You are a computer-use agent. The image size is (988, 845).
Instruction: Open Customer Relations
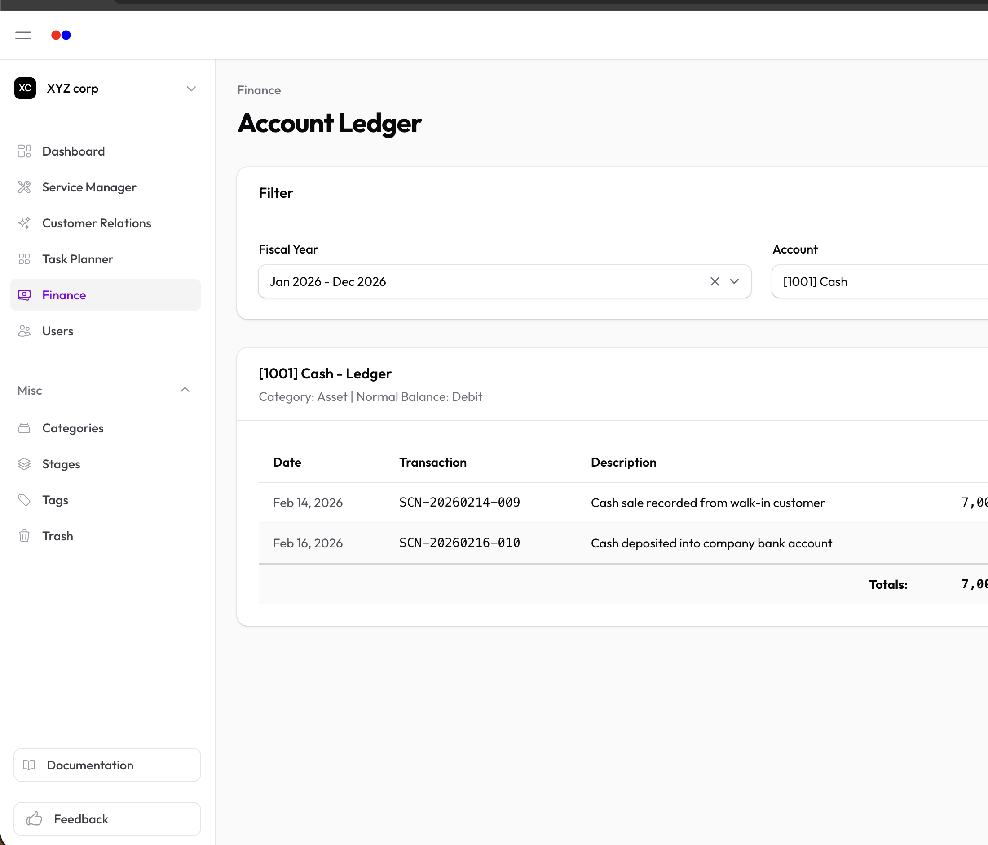[x=106, y=223]
